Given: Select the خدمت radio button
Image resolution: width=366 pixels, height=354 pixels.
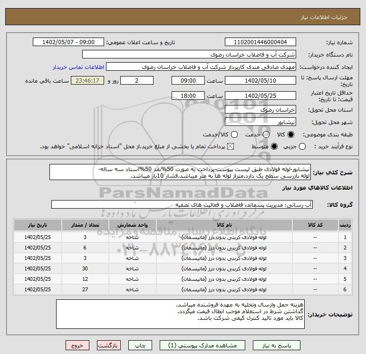Looking at the screenshot, I should tap(266, 134).
